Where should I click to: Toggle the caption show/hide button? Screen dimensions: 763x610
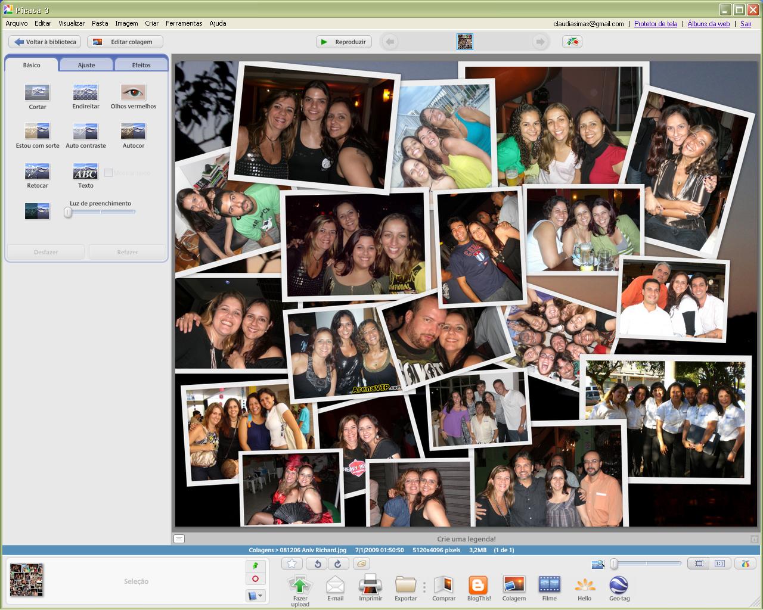179,539
